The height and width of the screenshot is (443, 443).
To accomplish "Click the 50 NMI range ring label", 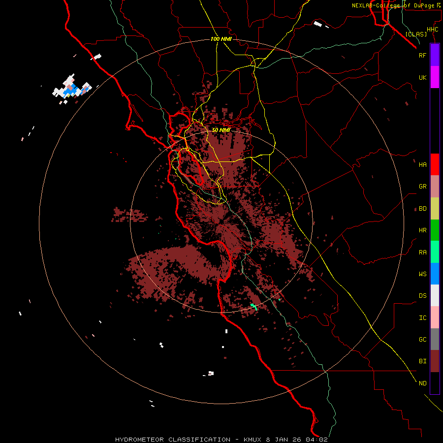I will tap(221, 130).
